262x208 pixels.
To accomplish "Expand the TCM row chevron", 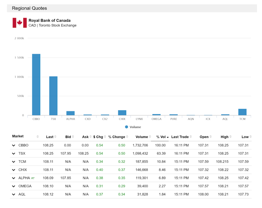I will pos(14,162).
